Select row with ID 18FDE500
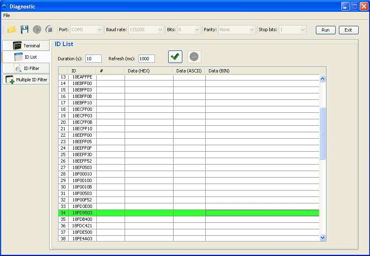The image size is (370, 256). pyautogui.click(x=189, y=232)
